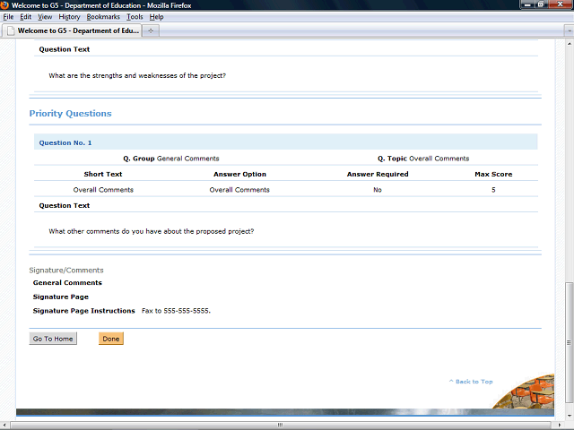This screenshot has height=430, width=574.
Task: Open the File menu
Action: point(8,17)
